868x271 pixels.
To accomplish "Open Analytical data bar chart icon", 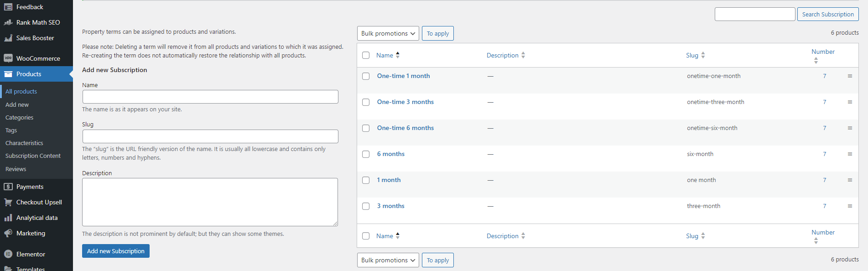I will (8, 218).
